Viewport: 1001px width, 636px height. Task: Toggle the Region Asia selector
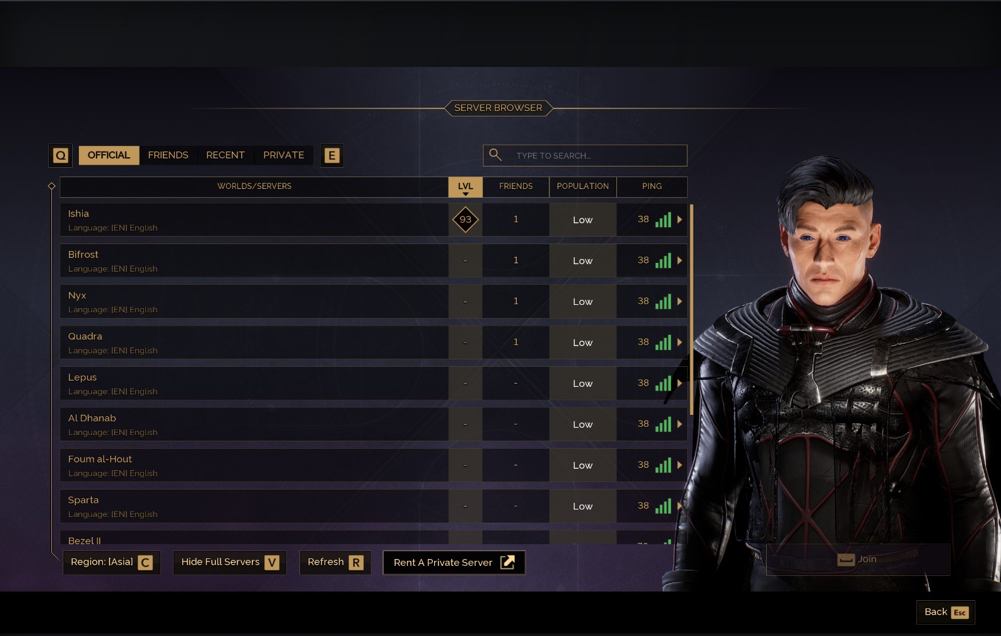pos(112,562)
